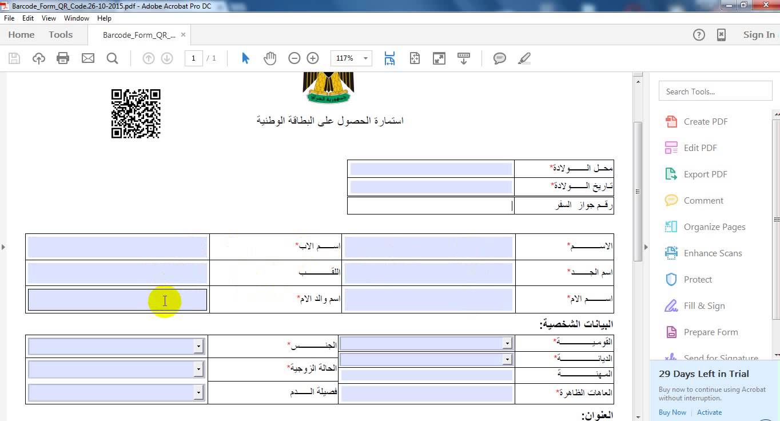Click the Search Tools input field

pos(715,92)
